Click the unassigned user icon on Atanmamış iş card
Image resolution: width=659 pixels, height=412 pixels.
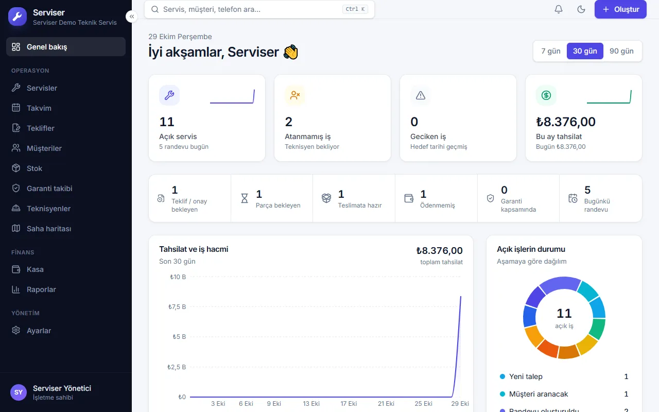point(295,95)
